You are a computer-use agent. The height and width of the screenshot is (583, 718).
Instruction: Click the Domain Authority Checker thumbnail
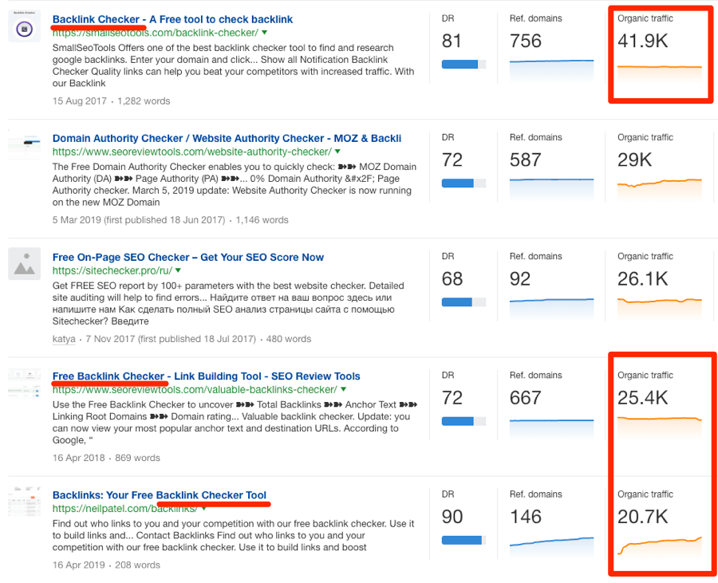coord(24,144)
